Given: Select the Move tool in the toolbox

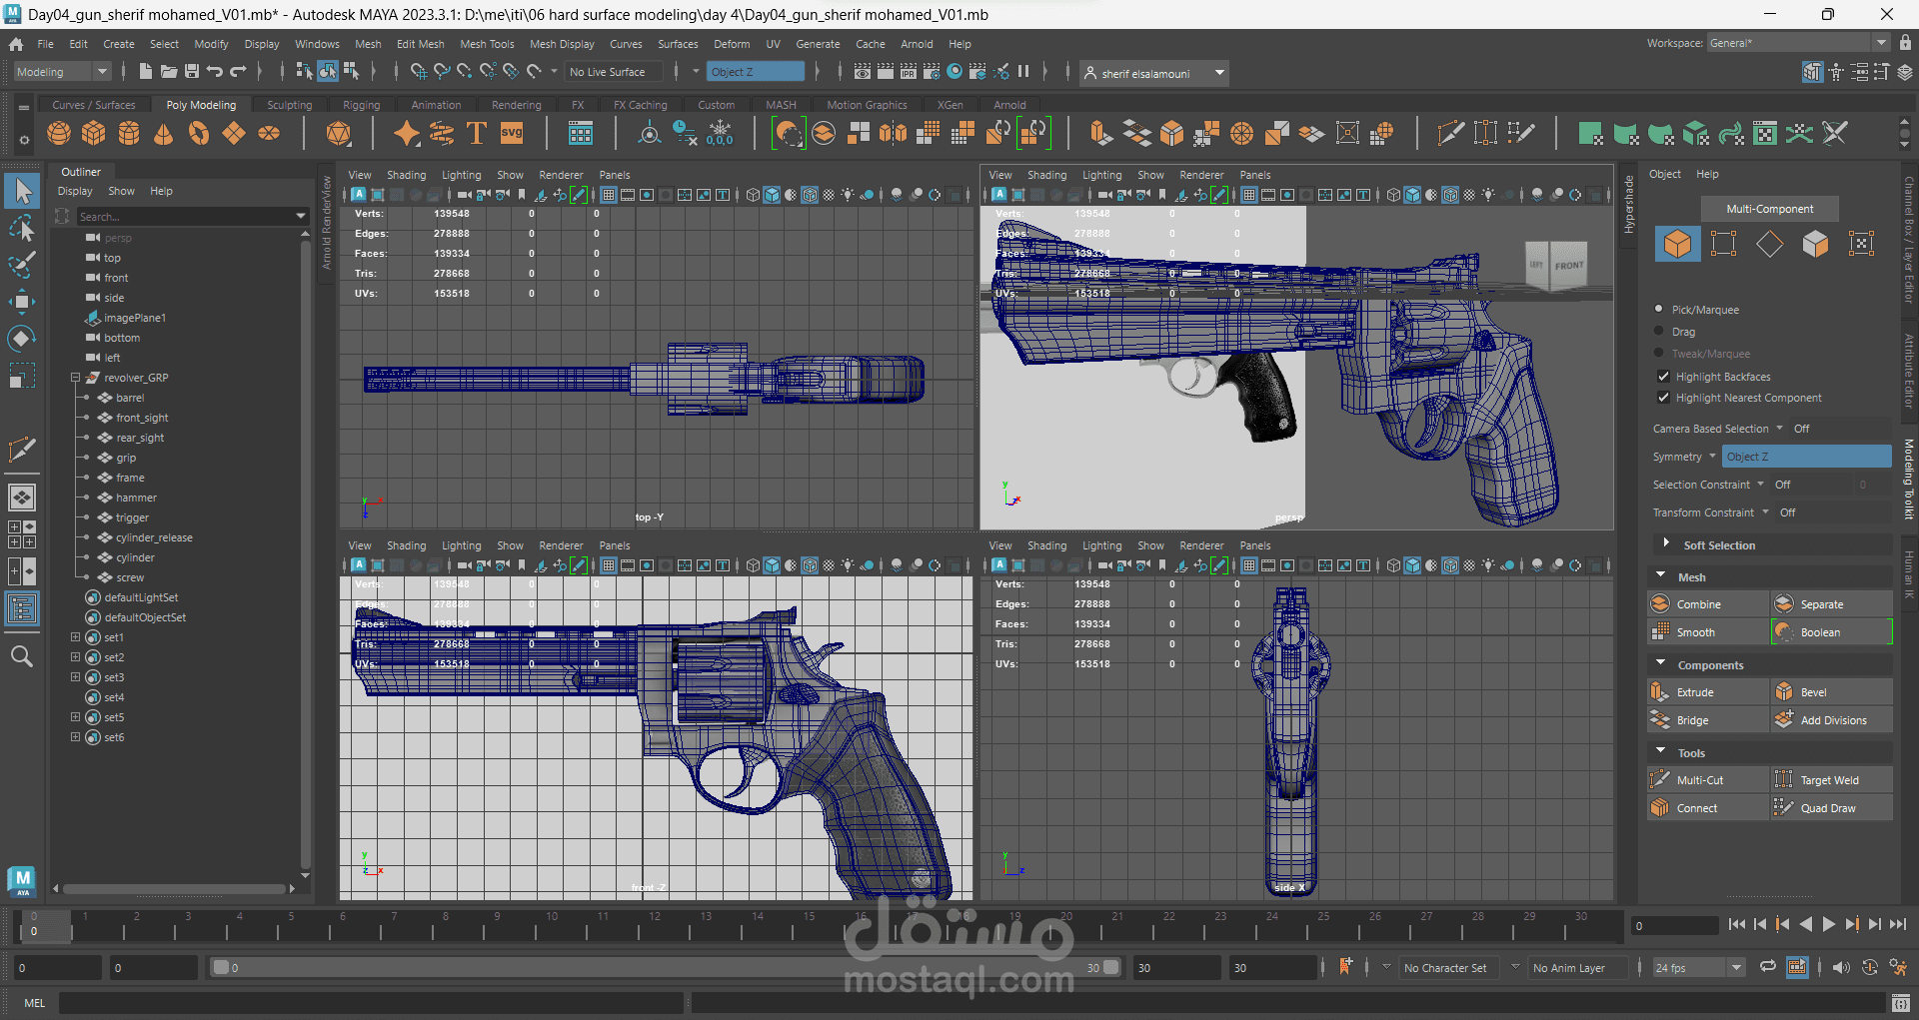Looking at the screenshot, I should (x=22, y=302).
